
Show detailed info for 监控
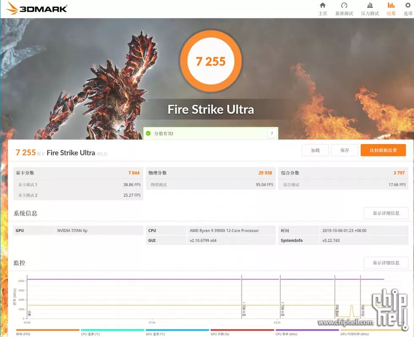[x=386, y=263]
